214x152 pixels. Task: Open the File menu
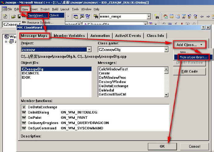click(10, 9)
